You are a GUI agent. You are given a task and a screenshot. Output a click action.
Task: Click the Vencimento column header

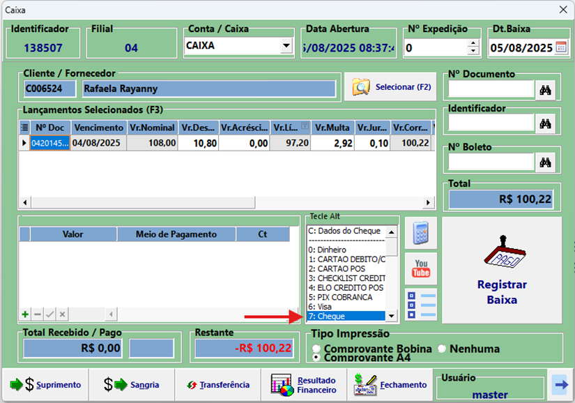pos(99,128)
